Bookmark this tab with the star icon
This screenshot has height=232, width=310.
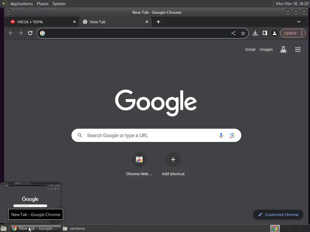(243, 33)
